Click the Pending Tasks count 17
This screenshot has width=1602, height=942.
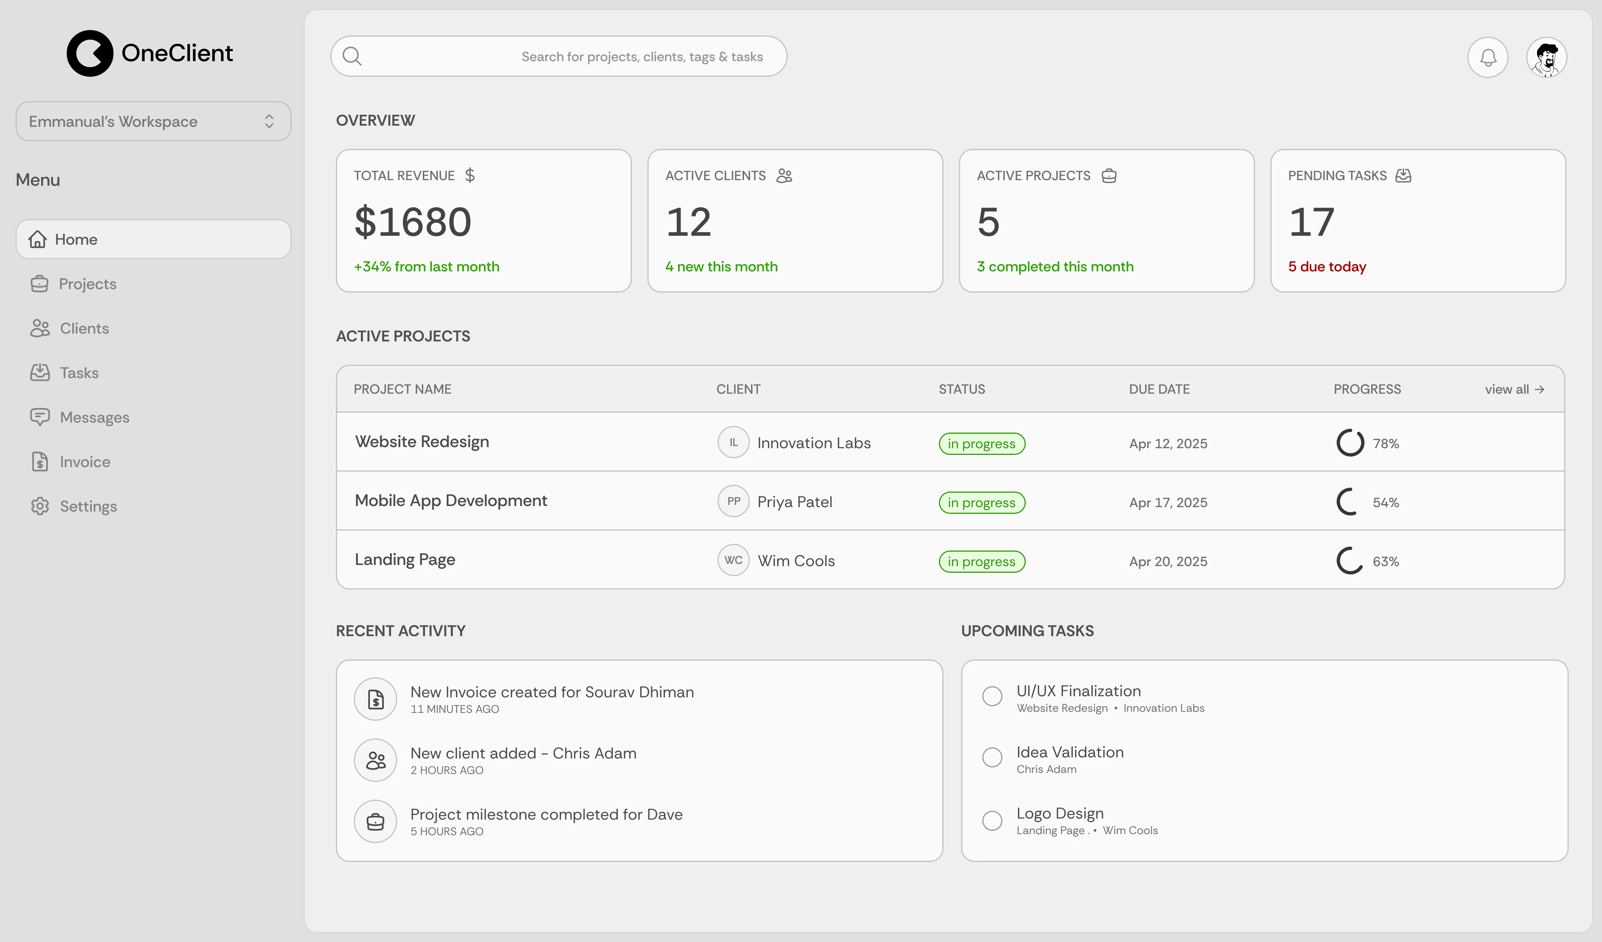pyautogui.click(x=1311, y=222)
